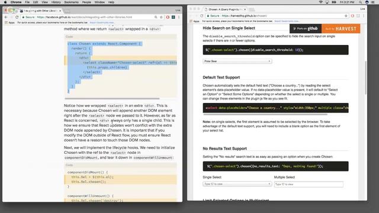Image resolution: width=379 pixels, height=213 pixels.
Task: Click the Secure lock in React window
Action: (x=28, y=17)
